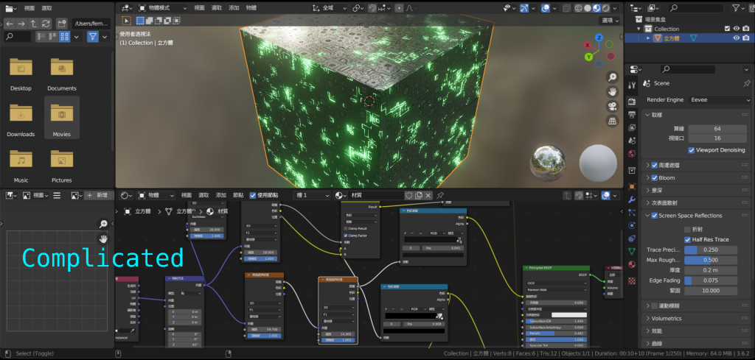The height and width of the screenshot is (360, 755).
Task: Uncheck the Half Res Trace option
Action: coord(687,239)
